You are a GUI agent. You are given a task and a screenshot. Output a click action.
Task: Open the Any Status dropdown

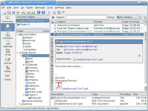(129, 17)
